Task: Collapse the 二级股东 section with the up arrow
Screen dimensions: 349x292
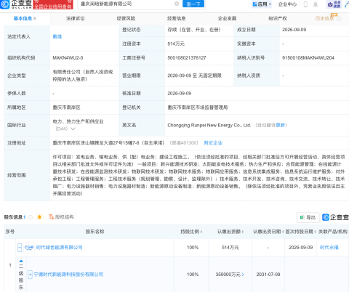Action: tap(21, 261)
